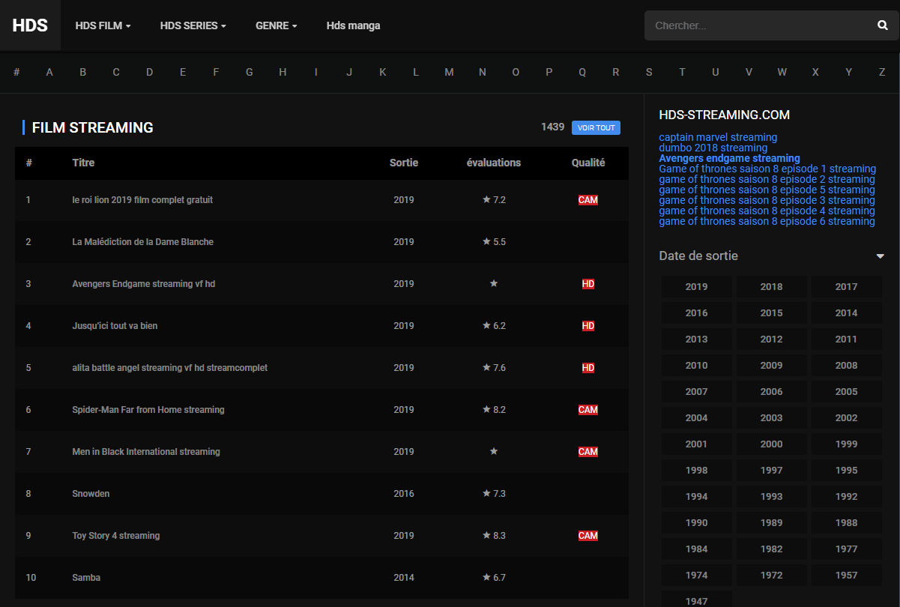Viewport: 900px width, 607px height.
Task: Filter titles by letter Z
Action: (x=882, y=72)
